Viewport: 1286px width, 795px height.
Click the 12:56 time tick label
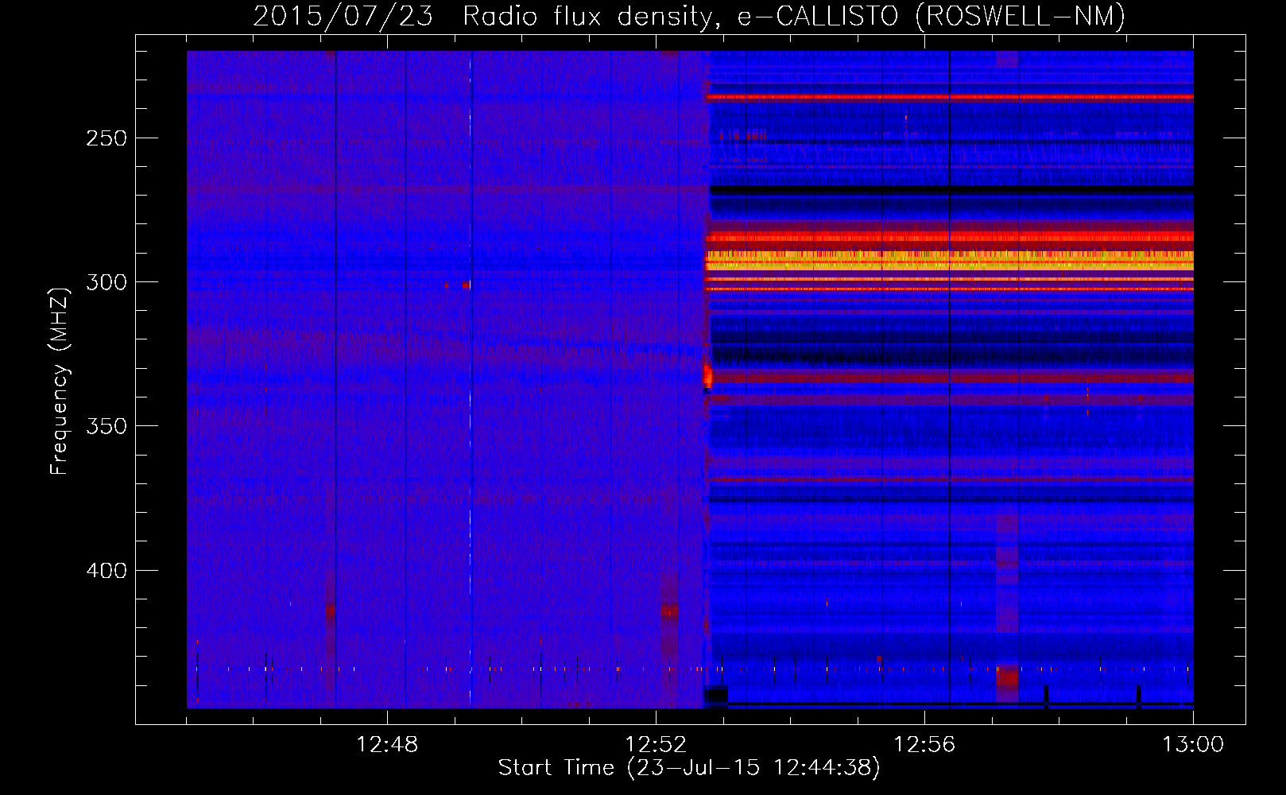click(924, 745)
